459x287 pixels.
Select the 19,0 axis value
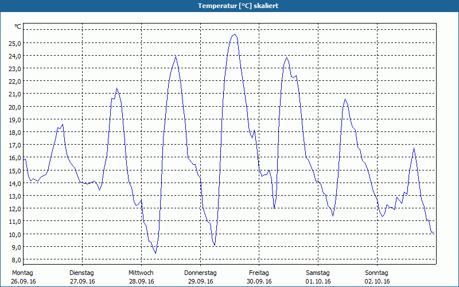(x=15, y=120)
